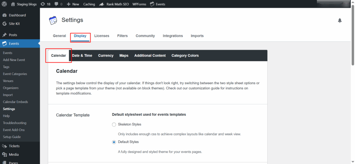Image resolution: width=355 pixels, height=164 pixels.
Task: Switch to the Licenses settings tab
Action: click(102, 36)
